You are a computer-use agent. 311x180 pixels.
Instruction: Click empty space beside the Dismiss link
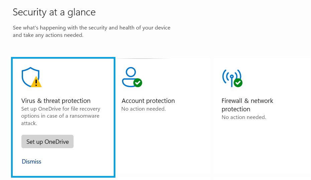point(77,162)
